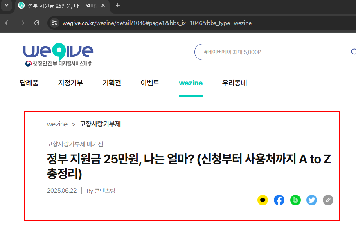Click the Facebook share icon
356x243 pixels.
(279, 200)
